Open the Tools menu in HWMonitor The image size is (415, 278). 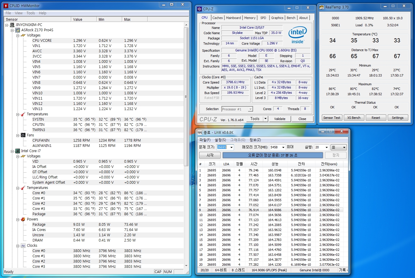click(x=30, y=13)
